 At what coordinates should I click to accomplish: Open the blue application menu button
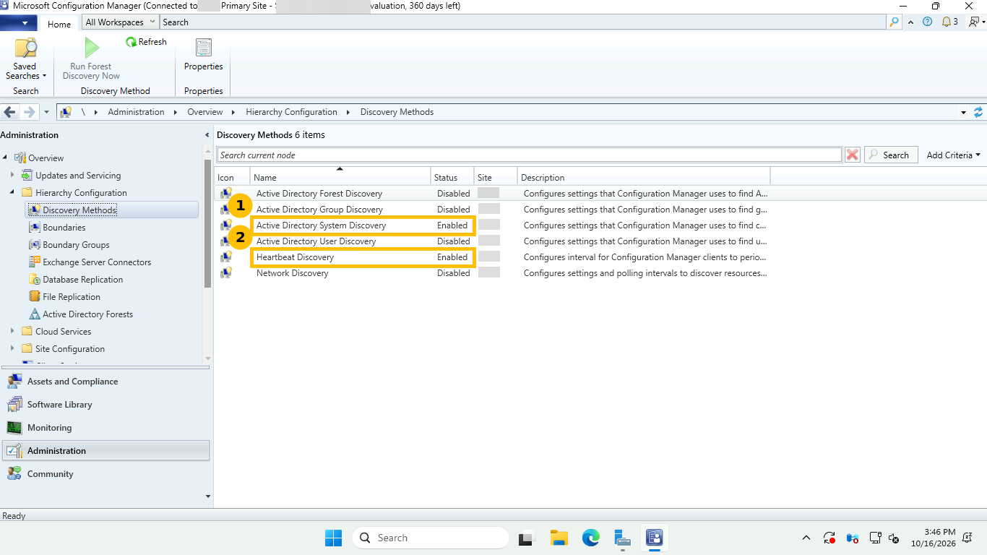(x=19, y=23)
